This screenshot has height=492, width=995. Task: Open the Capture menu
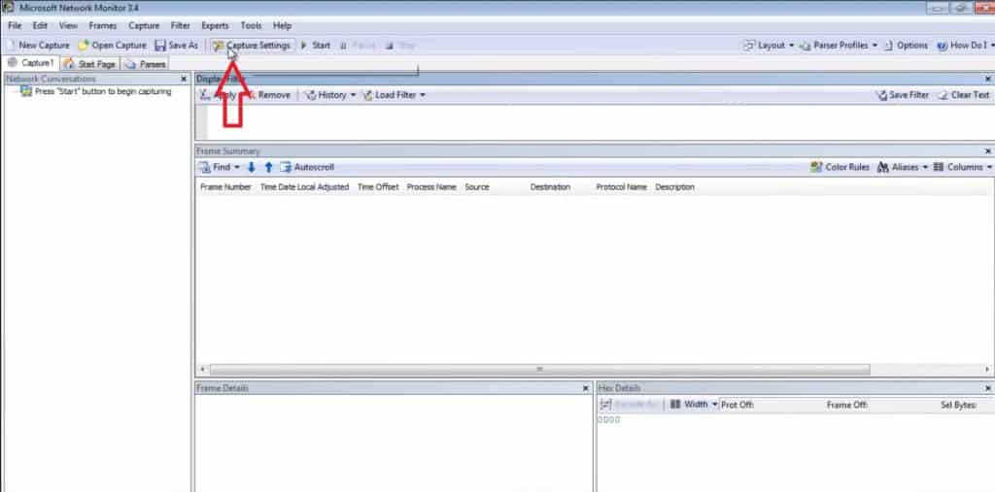pyautogui.click(x=144, y=26)
